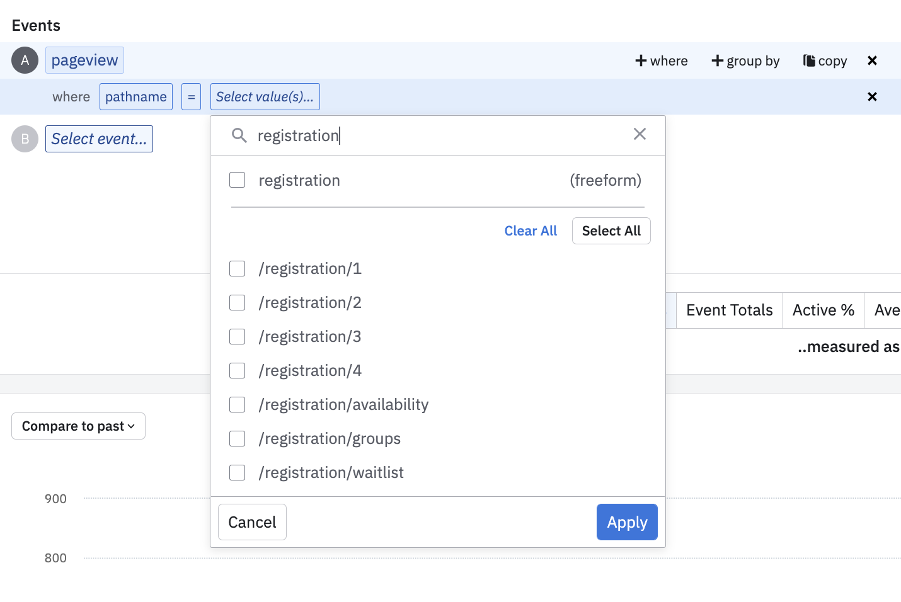Click the copy event icon
This screenshot has width=901, height=602.
(809, 60)
